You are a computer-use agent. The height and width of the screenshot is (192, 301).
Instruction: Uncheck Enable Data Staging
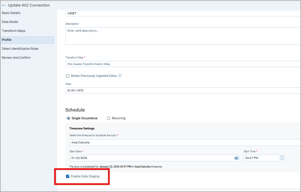coord(67,176)
